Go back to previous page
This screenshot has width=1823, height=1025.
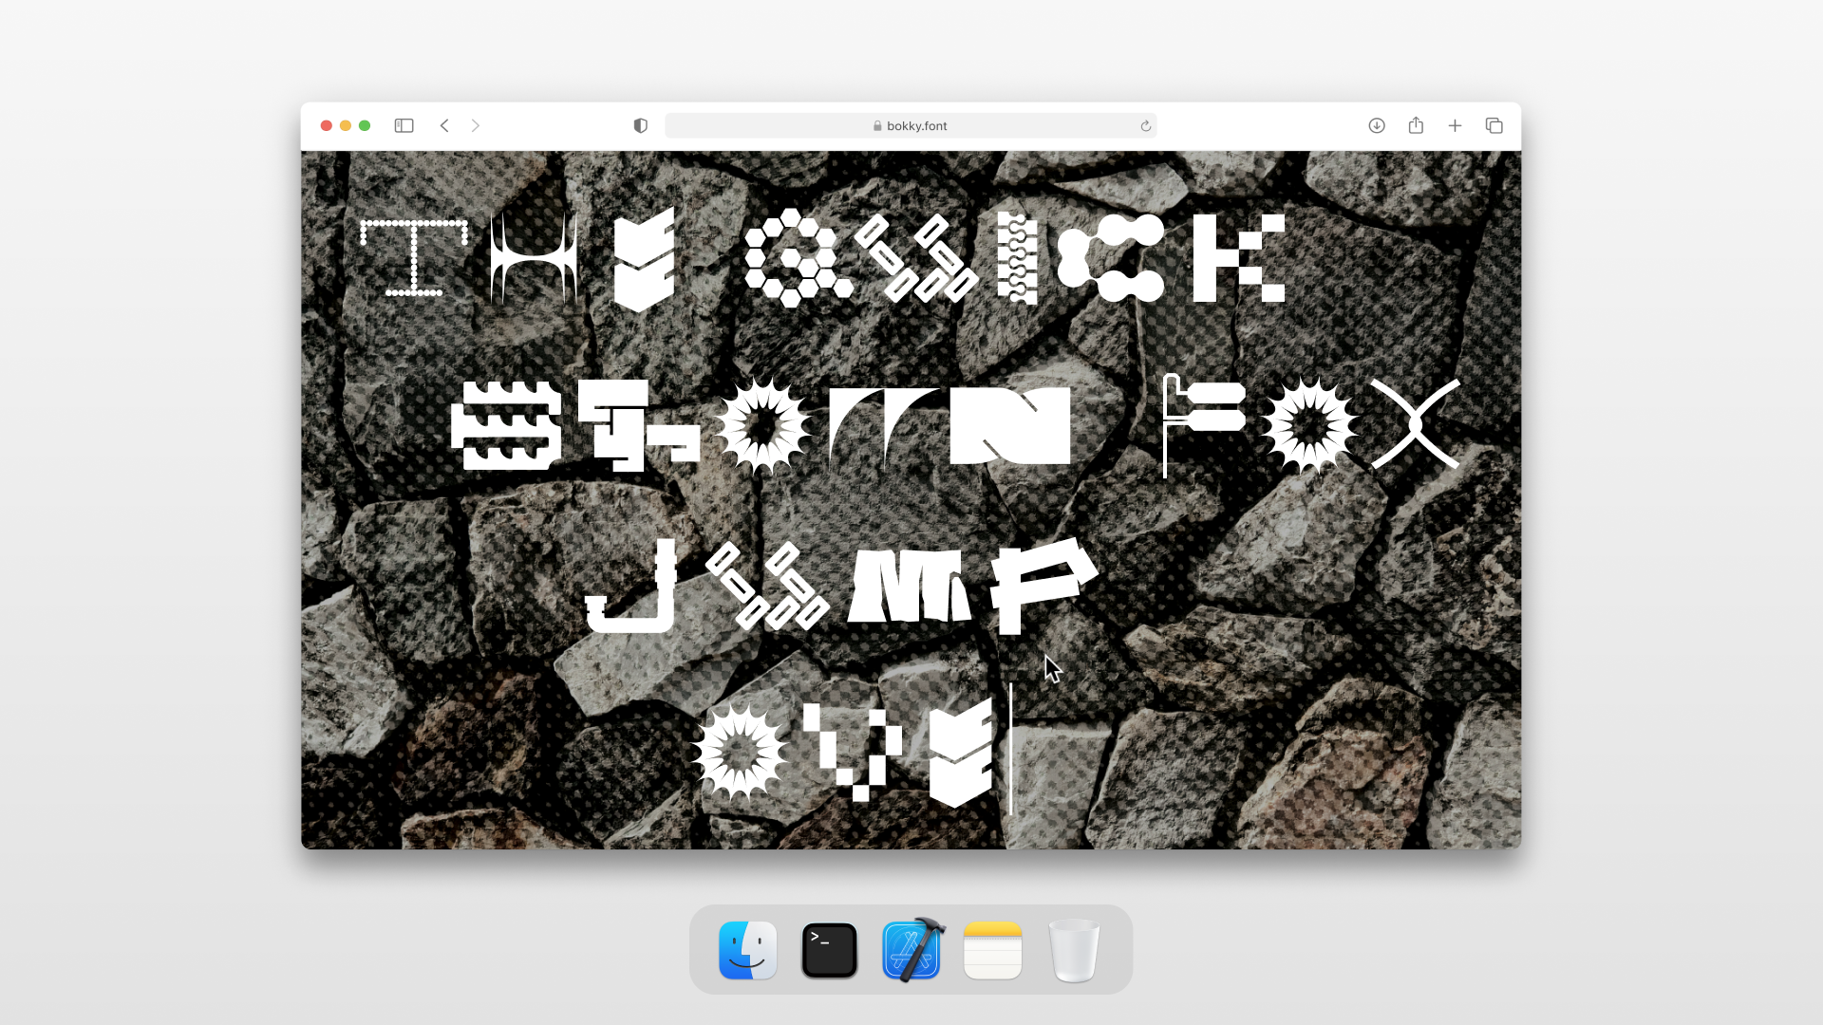click(444, 125)
